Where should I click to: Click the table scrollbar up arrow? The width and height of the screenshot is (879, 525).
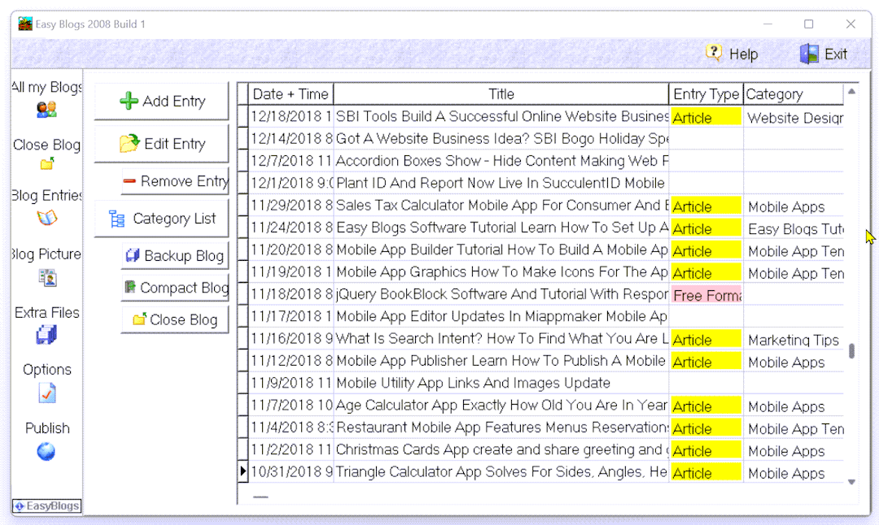pos(851,91)
